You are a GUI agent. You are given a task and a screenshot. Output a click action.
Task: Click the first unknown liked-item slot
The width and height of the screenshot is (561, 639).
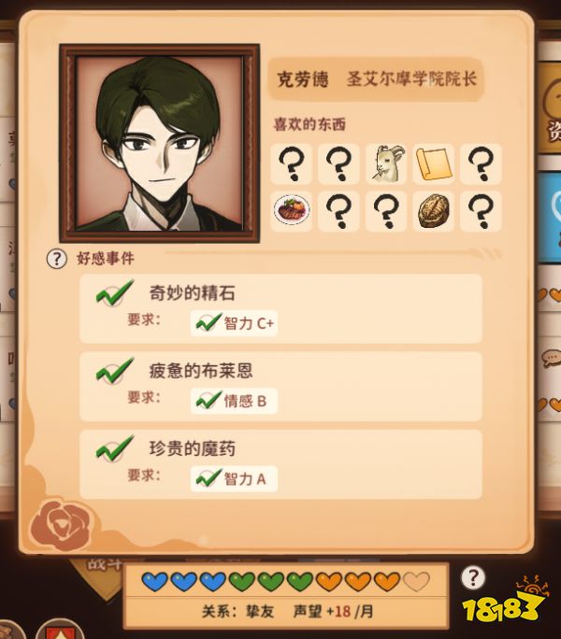point(292,163)
